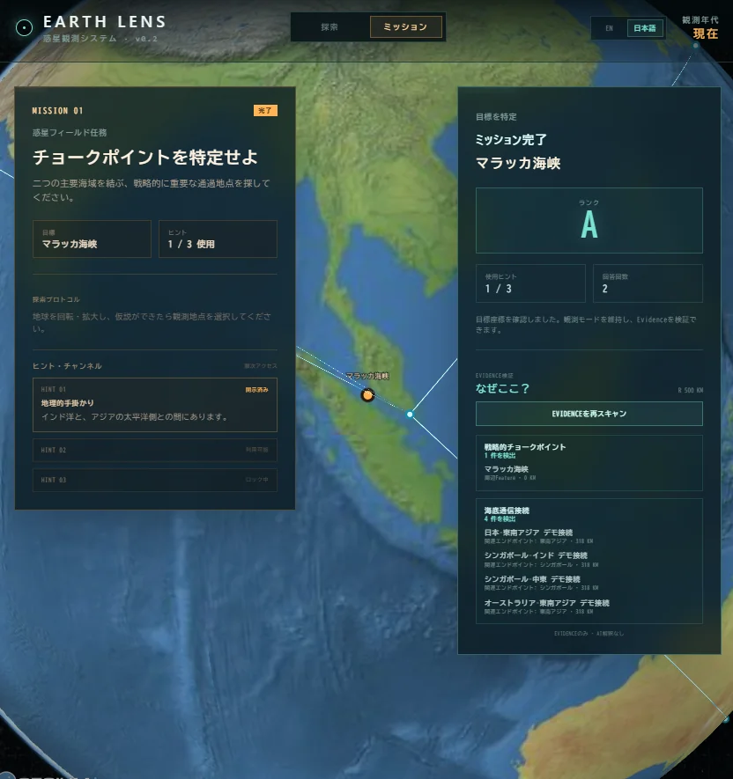The height and width of the screenshot is (779, 733).
Task: Switch to the 探索 tab
Action: coord(329,26)
